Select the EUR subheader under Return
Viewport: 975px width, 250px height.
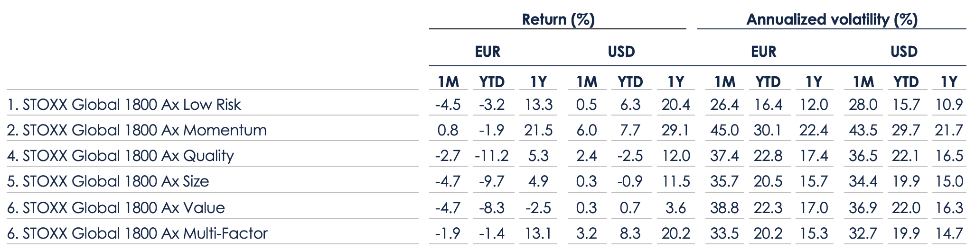tap(487, 52)
